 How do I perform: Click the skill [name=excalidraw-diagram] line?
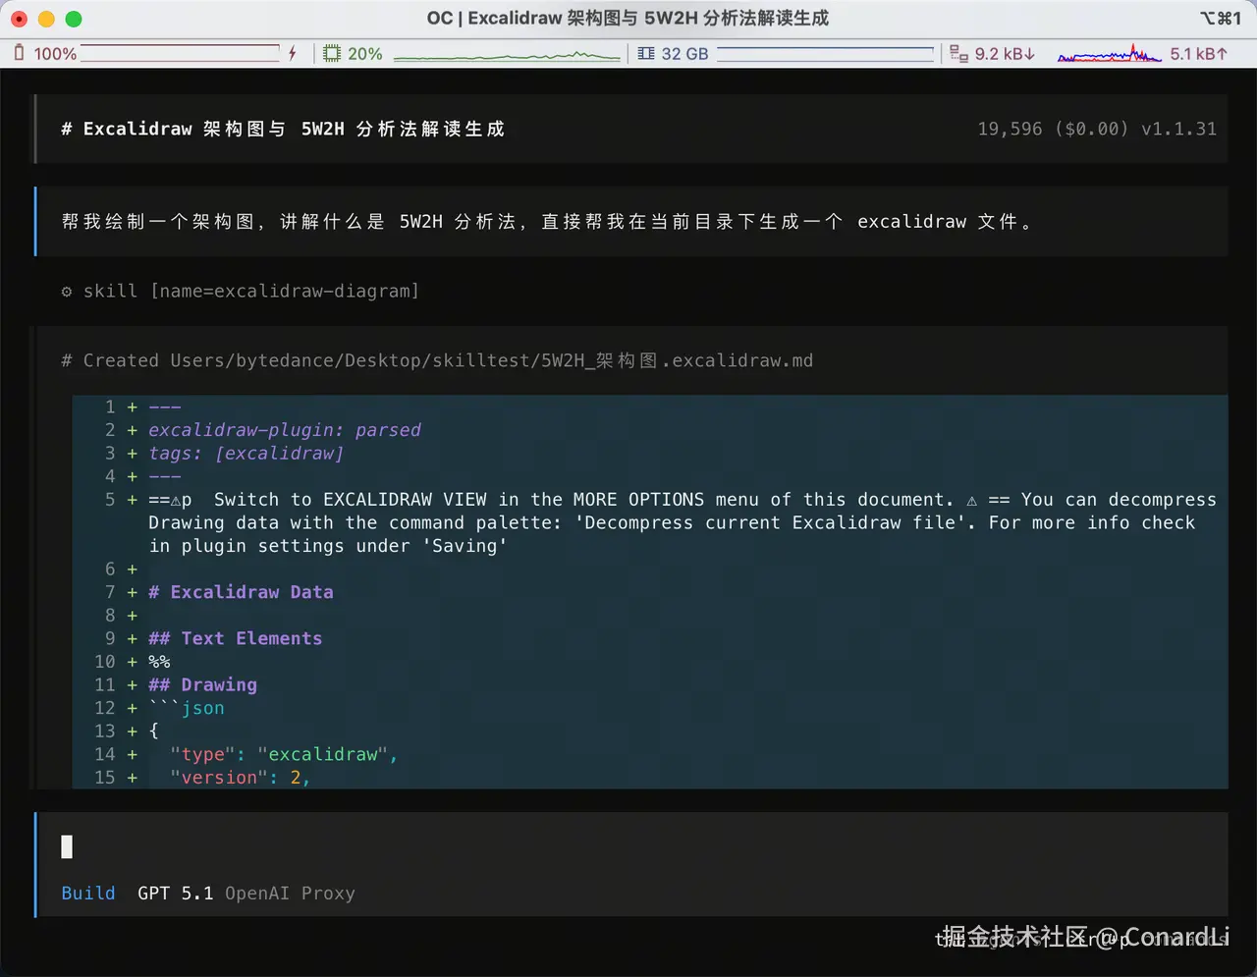point(241,291)
